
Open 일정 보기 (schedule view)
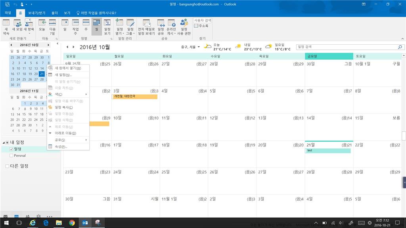pos(107,27)
